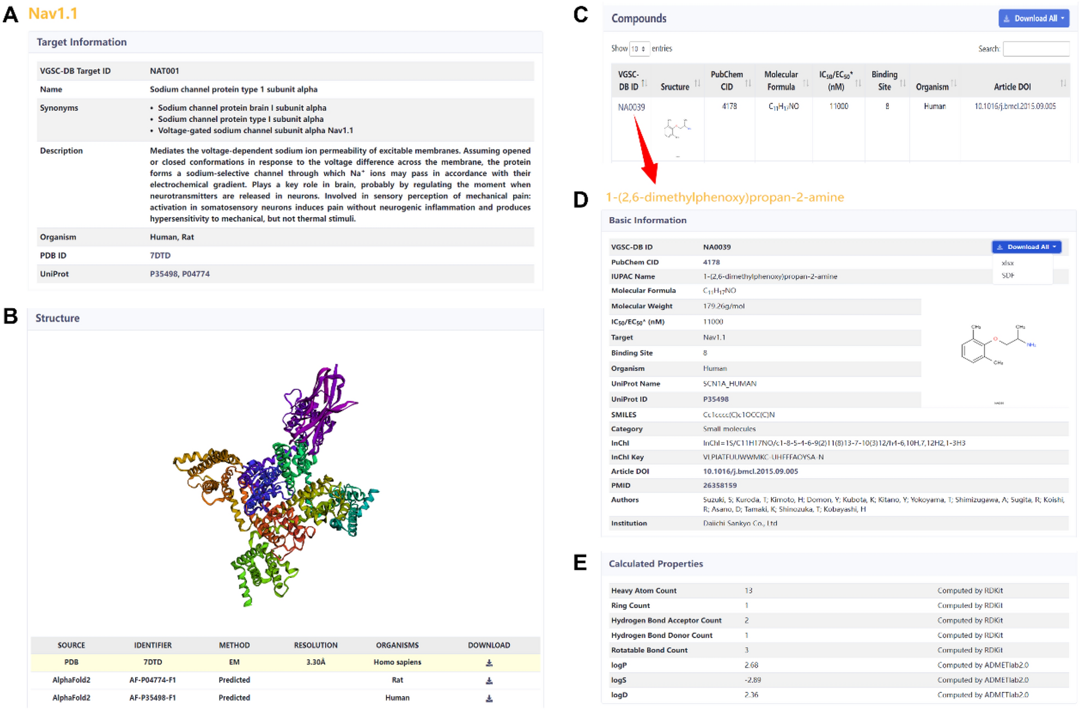Image resolution: width=1080 pixels, height=710 pixels.
Task: Click the Rotatable Bond Count row
Action: pos(839,650)
